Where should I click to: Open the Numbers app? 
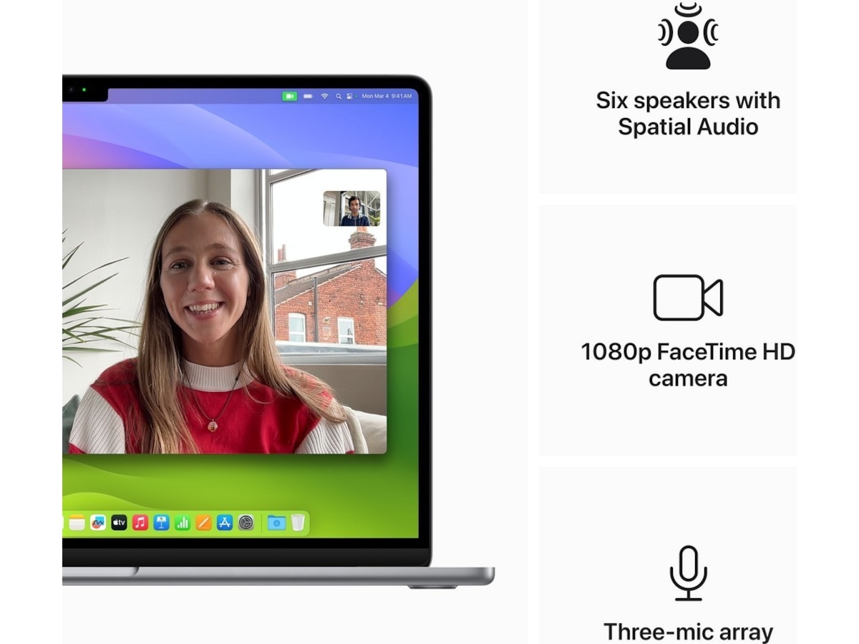[x=183, y=523]
